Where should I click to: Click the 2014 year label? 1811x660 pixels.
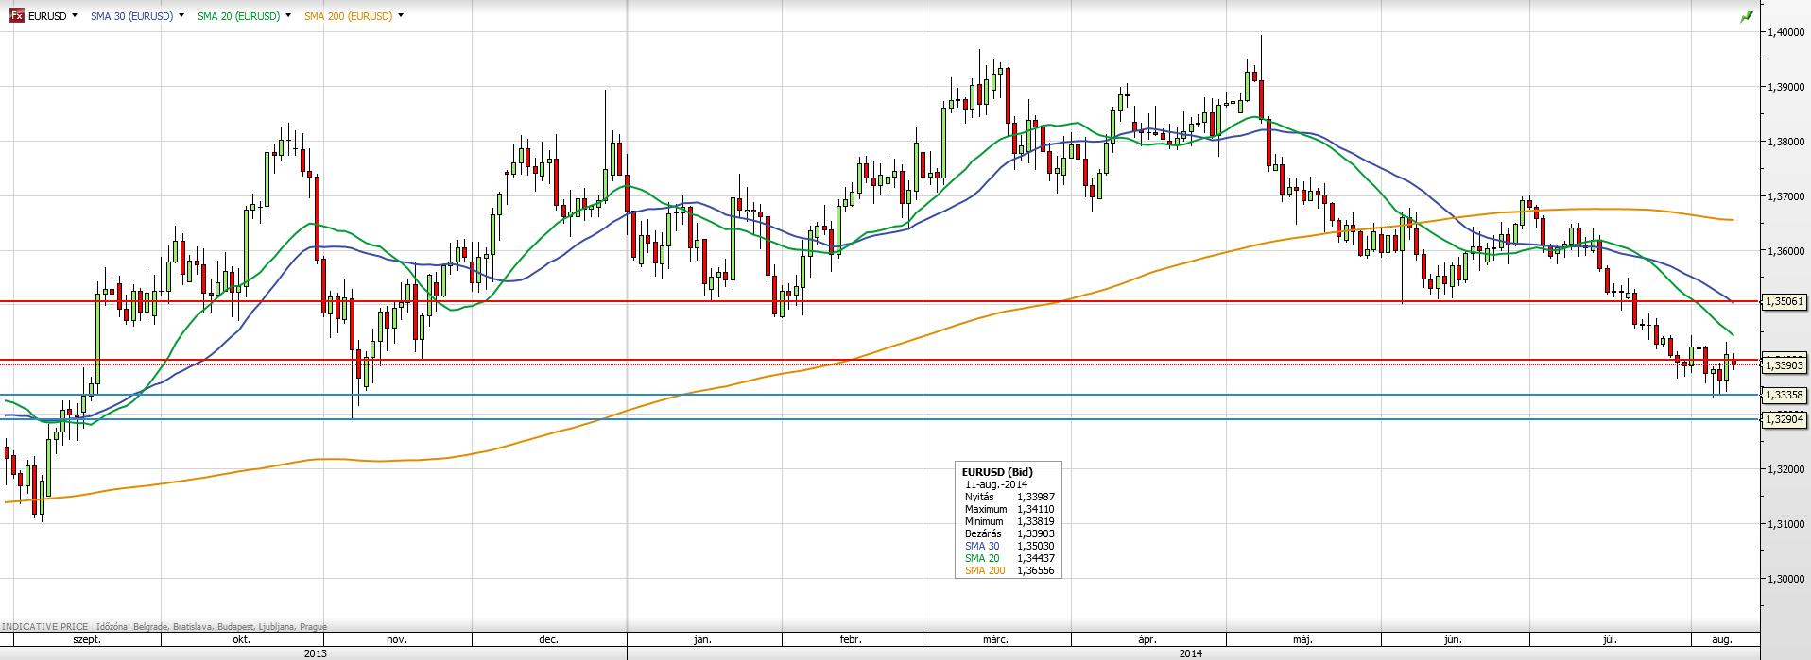pos(1191,653)
